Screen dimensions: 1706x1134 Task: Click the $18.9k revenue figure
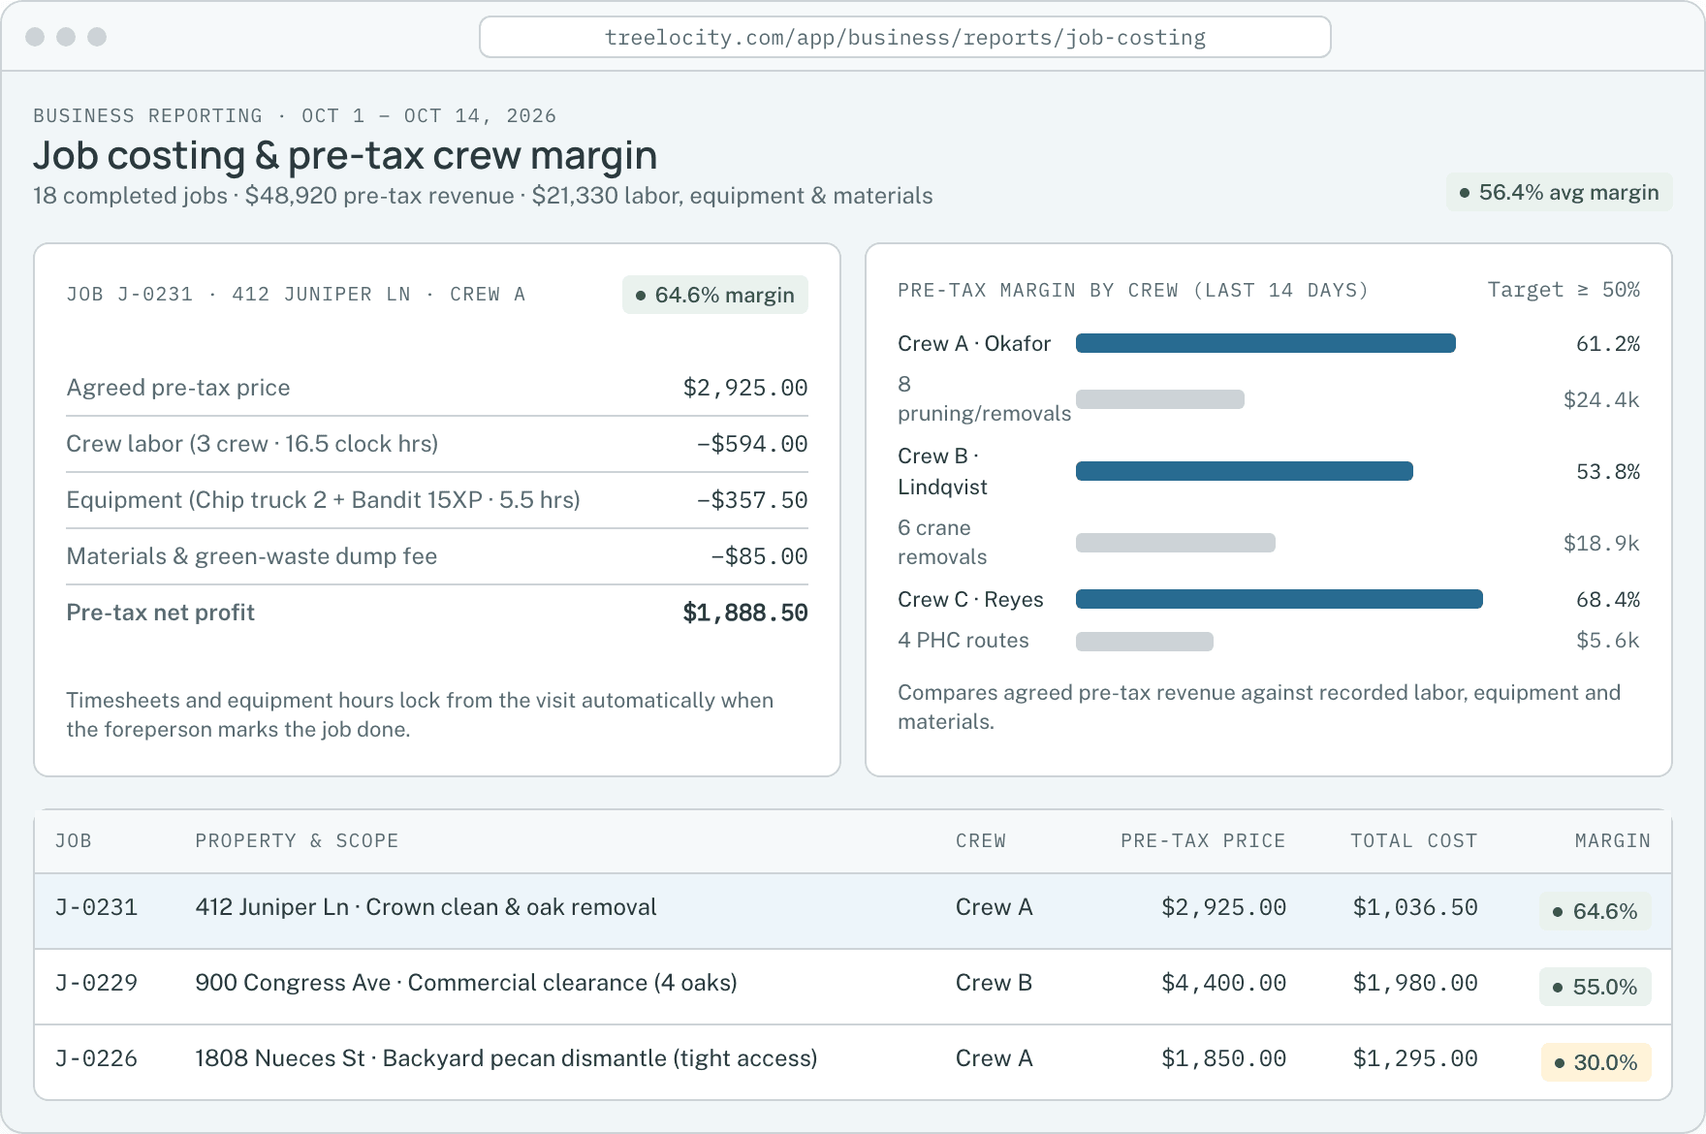pyautogui.click(x=1600, y=543)
